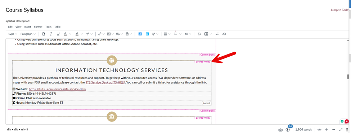The image size is (351, 133).
Task: Click the element path 'div ▸ div ▸ ul ▸ li'
Action: (18, 129)
